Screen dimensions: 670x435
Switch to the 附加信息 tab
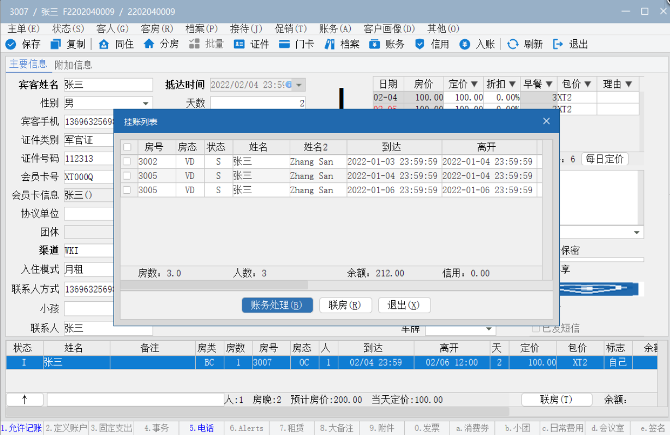click(74, 65)
